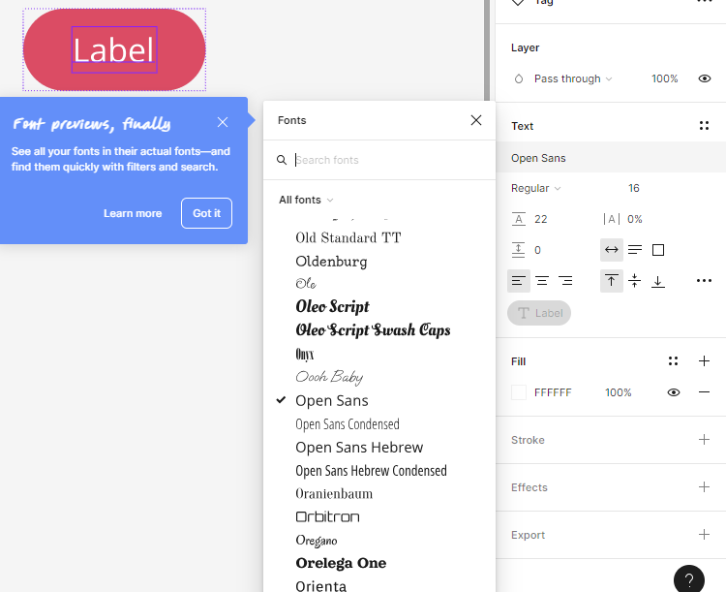Image resolution: width=726 pixels, height=592 pixels.
Task: Click the layer blend droplet icon
Action: coord(519,78)
